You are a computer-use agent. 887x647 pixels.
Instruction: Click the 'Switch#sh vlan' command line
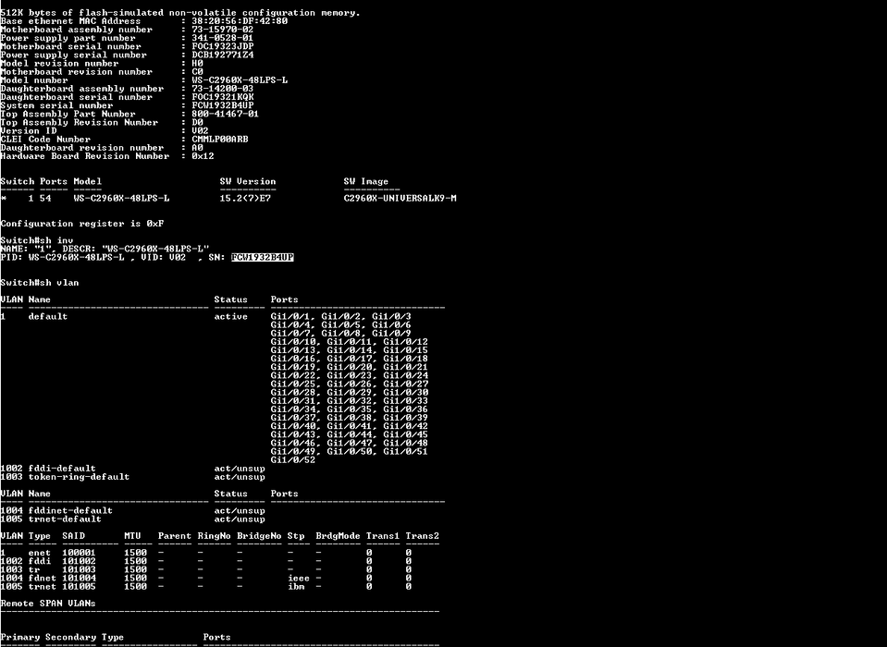pos(40,283)
